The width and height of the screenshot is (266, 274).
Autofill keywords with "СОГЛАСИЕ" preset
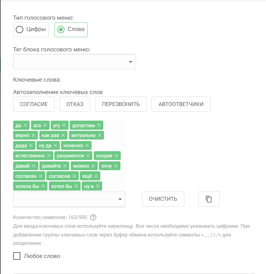point(34,104)
